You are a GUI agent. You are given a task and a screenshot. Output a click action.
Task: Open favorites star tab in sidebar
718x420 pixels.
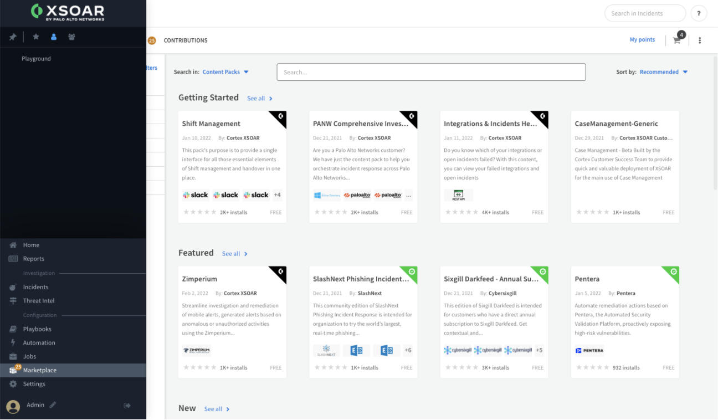[36, 37]
